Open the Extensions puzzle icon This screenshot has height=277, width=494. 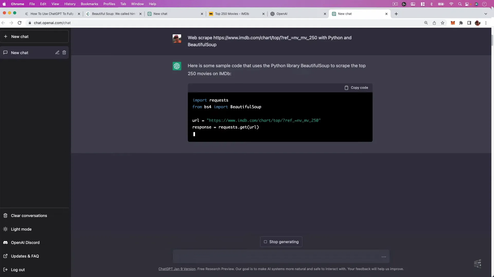(x=461, y=23)
